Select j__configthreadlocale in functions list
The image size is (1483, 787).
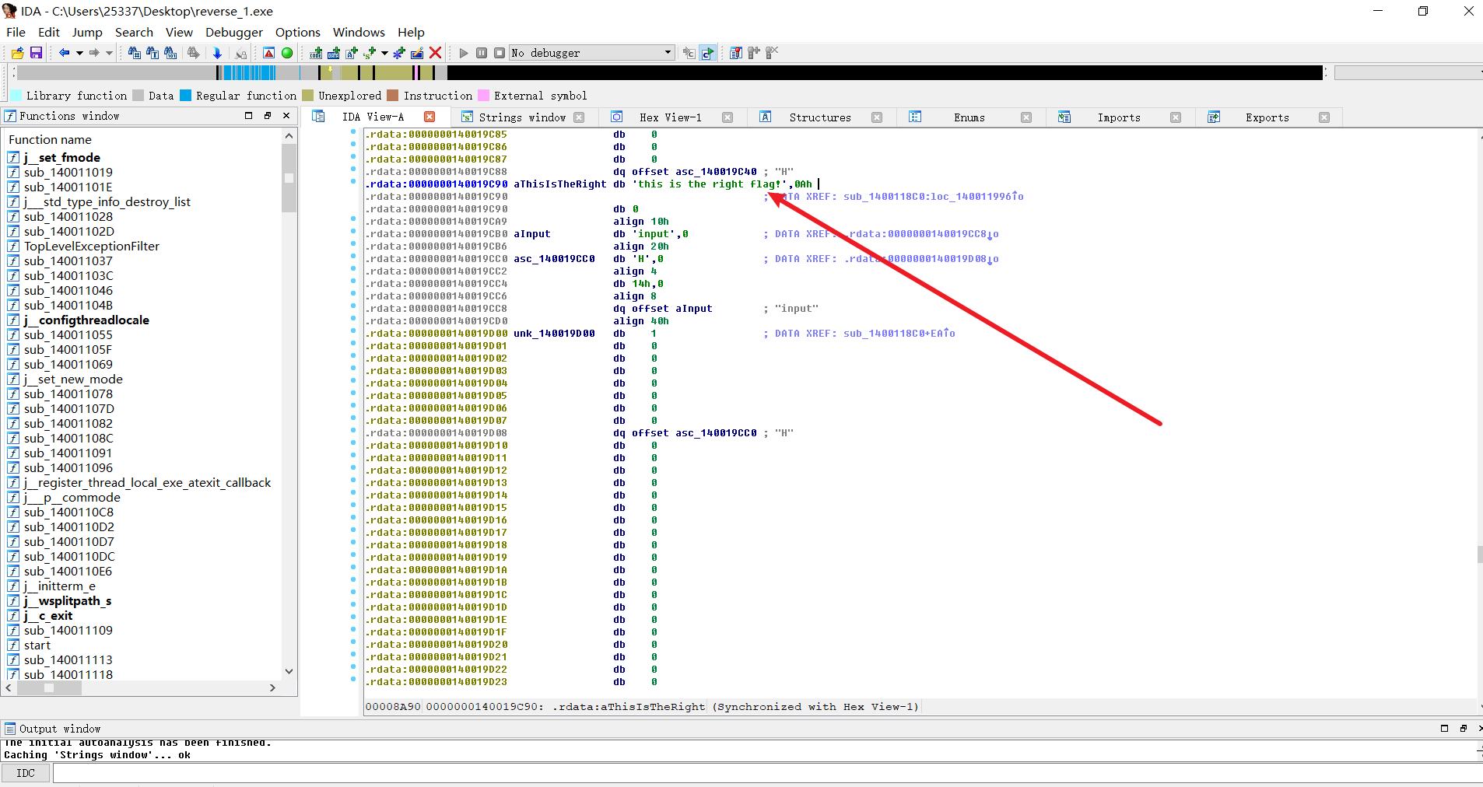[x=86, y=320]
